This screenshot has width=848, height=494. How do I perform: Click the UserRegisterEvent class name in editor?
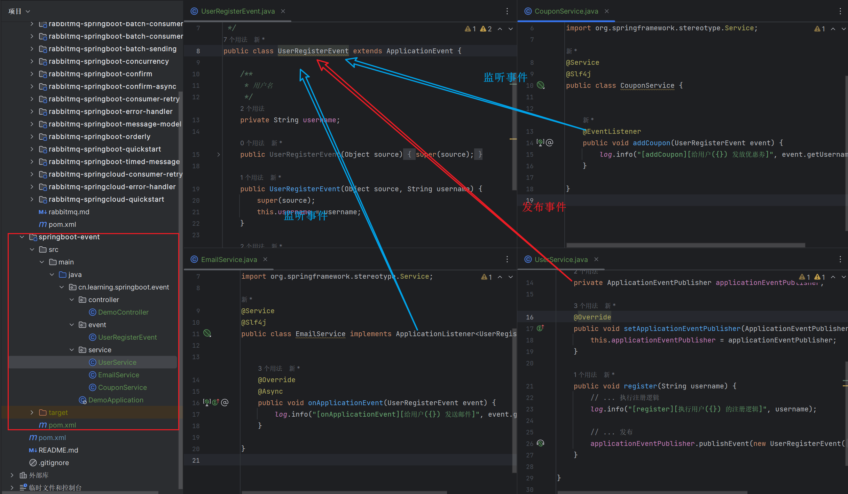tap(313, 51)
